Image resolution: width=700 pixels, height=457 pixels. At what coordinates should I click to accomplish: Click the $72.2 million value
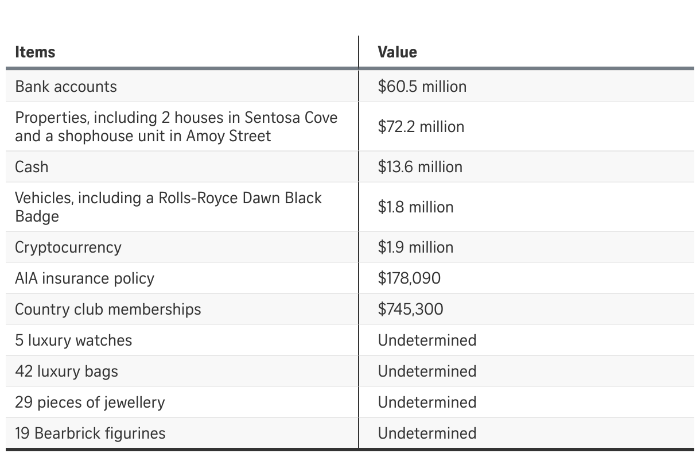tap(421, 127)
